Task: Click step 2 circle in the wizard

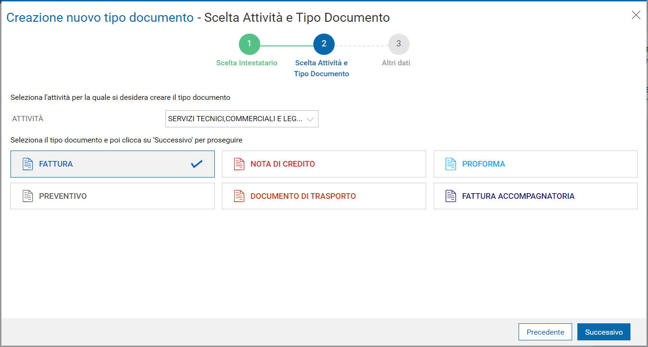Action: click(324, 44)
